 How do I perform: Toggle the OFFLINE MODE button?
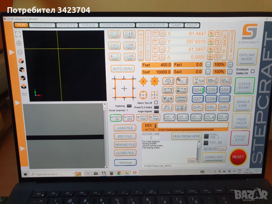(247, 57)
